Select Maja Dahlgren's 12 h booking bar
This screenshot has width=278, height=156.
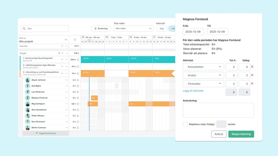[x=149, y=104]
